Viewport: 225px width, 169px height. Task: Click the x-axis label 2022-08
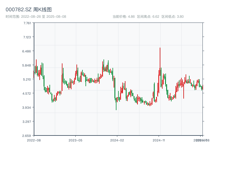pyautogui.click(x=34, y=140)
